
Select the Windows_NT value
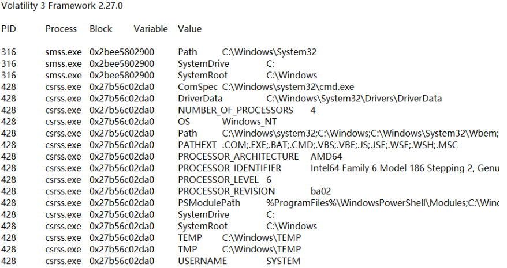tap(249, 122)
